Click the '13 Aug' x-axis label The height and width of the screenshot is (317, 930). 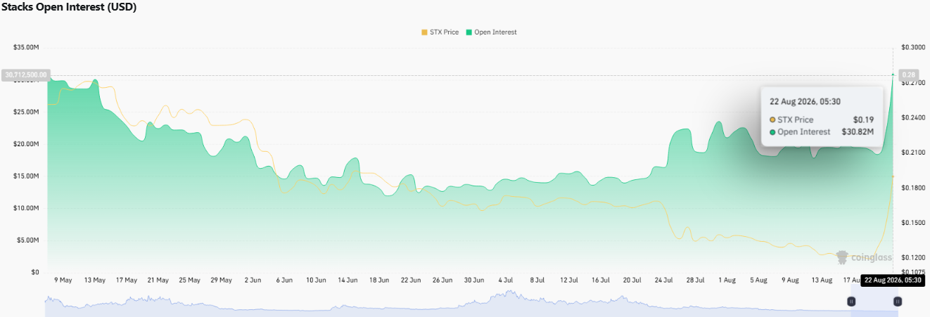pyautogui.click(x=822, y=280)
